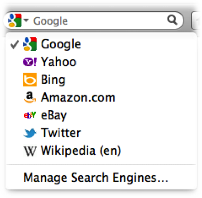This screenshot has height=198, width=202.
Task: Click the Wikipedia W icon
Action: (x=30, y=151)
